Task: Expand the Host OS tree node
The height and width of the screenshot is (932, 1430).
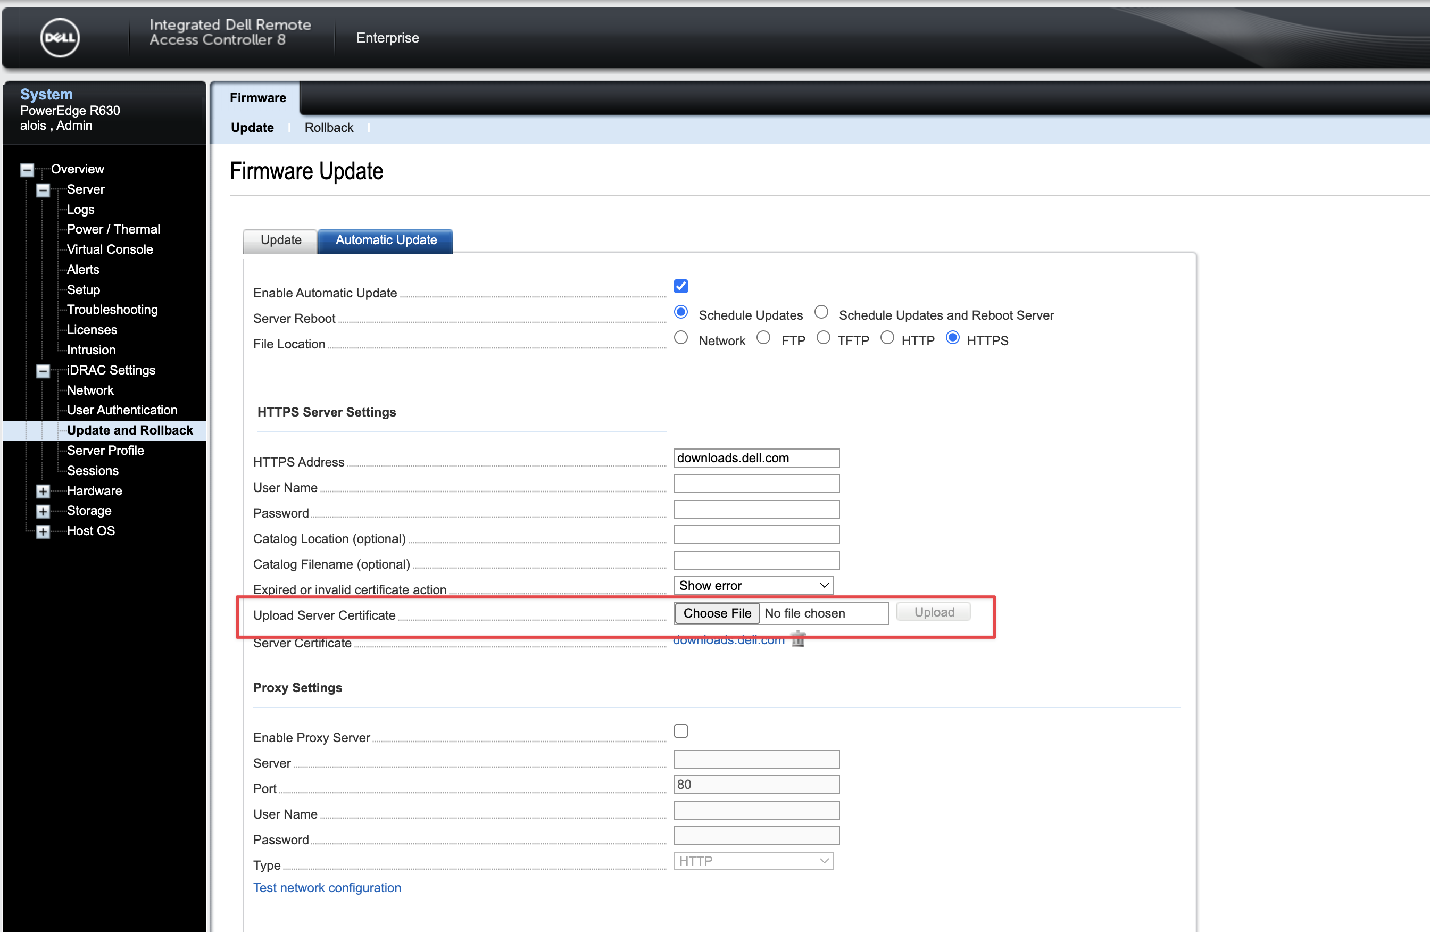Action: coord(43,532)
